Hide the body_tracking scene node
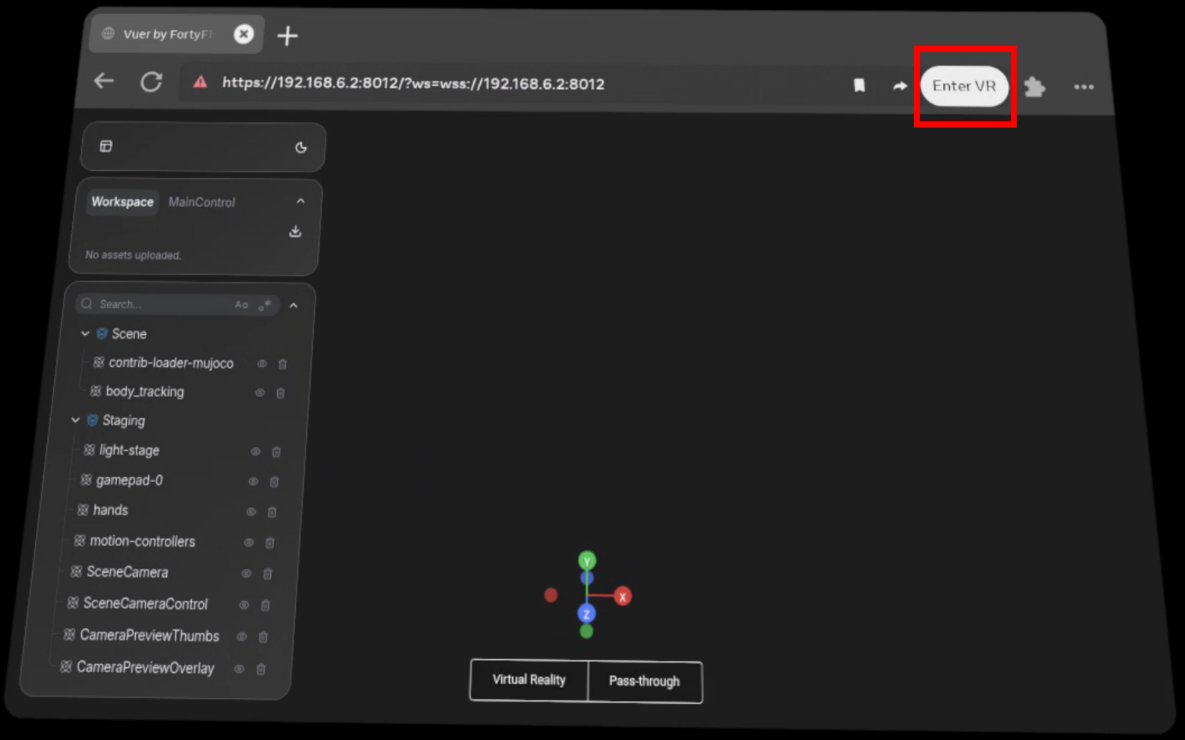 pyautogui.click(x=259, y=392)
